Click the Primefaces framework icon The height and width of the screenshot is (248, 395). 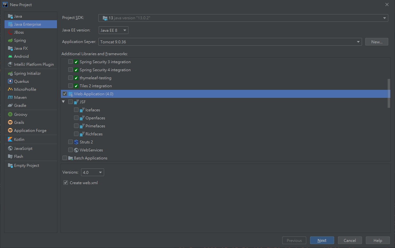(x=82, y=126)
